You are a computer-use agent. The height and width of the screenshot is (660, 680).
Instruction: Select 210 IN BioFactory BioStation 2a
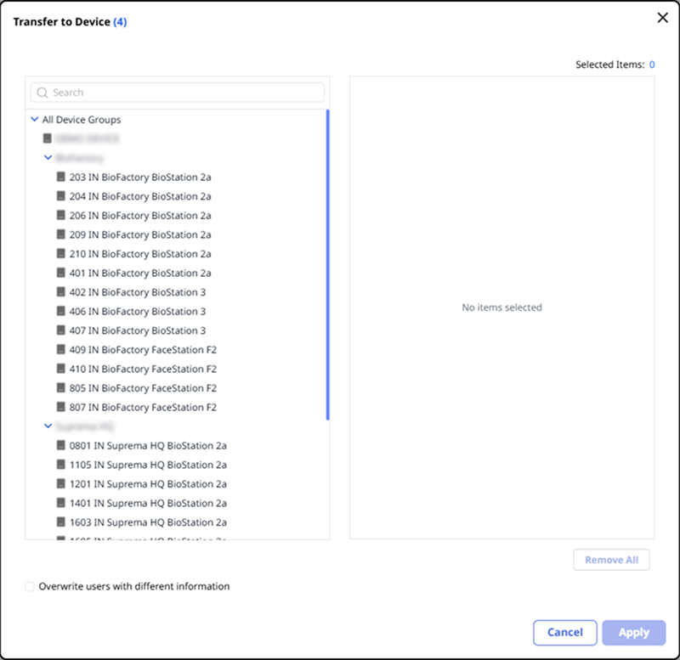140,254
